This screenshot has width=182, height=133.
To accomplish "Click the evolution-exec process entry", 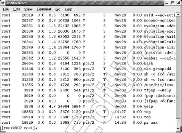I will 159,31.
